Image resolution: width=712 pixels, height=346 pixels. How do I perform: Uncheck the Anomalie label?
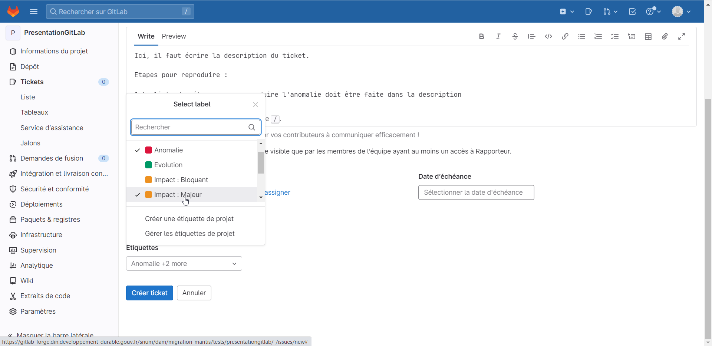coord(168,150)
